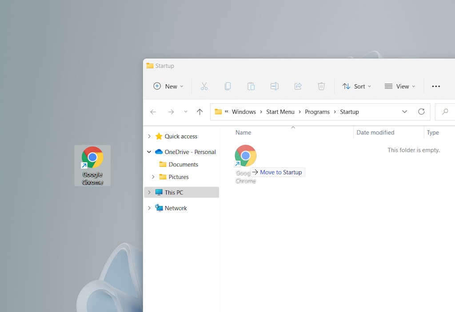Click the Cut scissors icon
Screen dimensions: 455x312
(x=204, y=86)
